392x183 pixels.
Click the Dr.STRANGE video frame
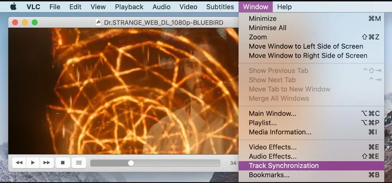[x=123, y=91]
